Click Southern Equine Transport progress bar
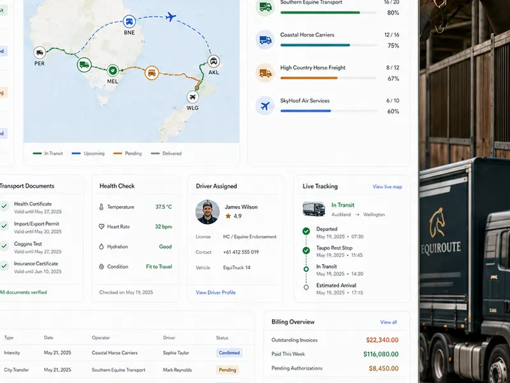 coord(328,13)
